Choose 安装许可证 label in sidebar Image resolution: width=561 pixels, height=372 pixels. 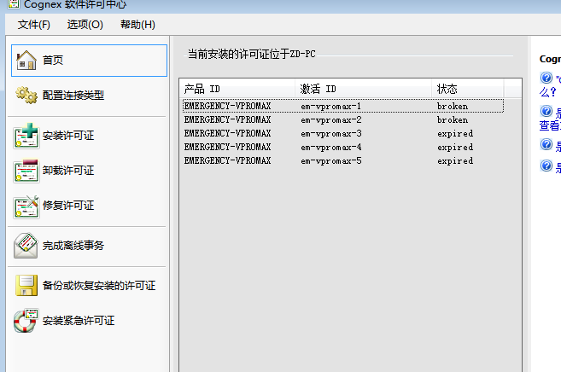pyautogui.click(x=68, y=136)
